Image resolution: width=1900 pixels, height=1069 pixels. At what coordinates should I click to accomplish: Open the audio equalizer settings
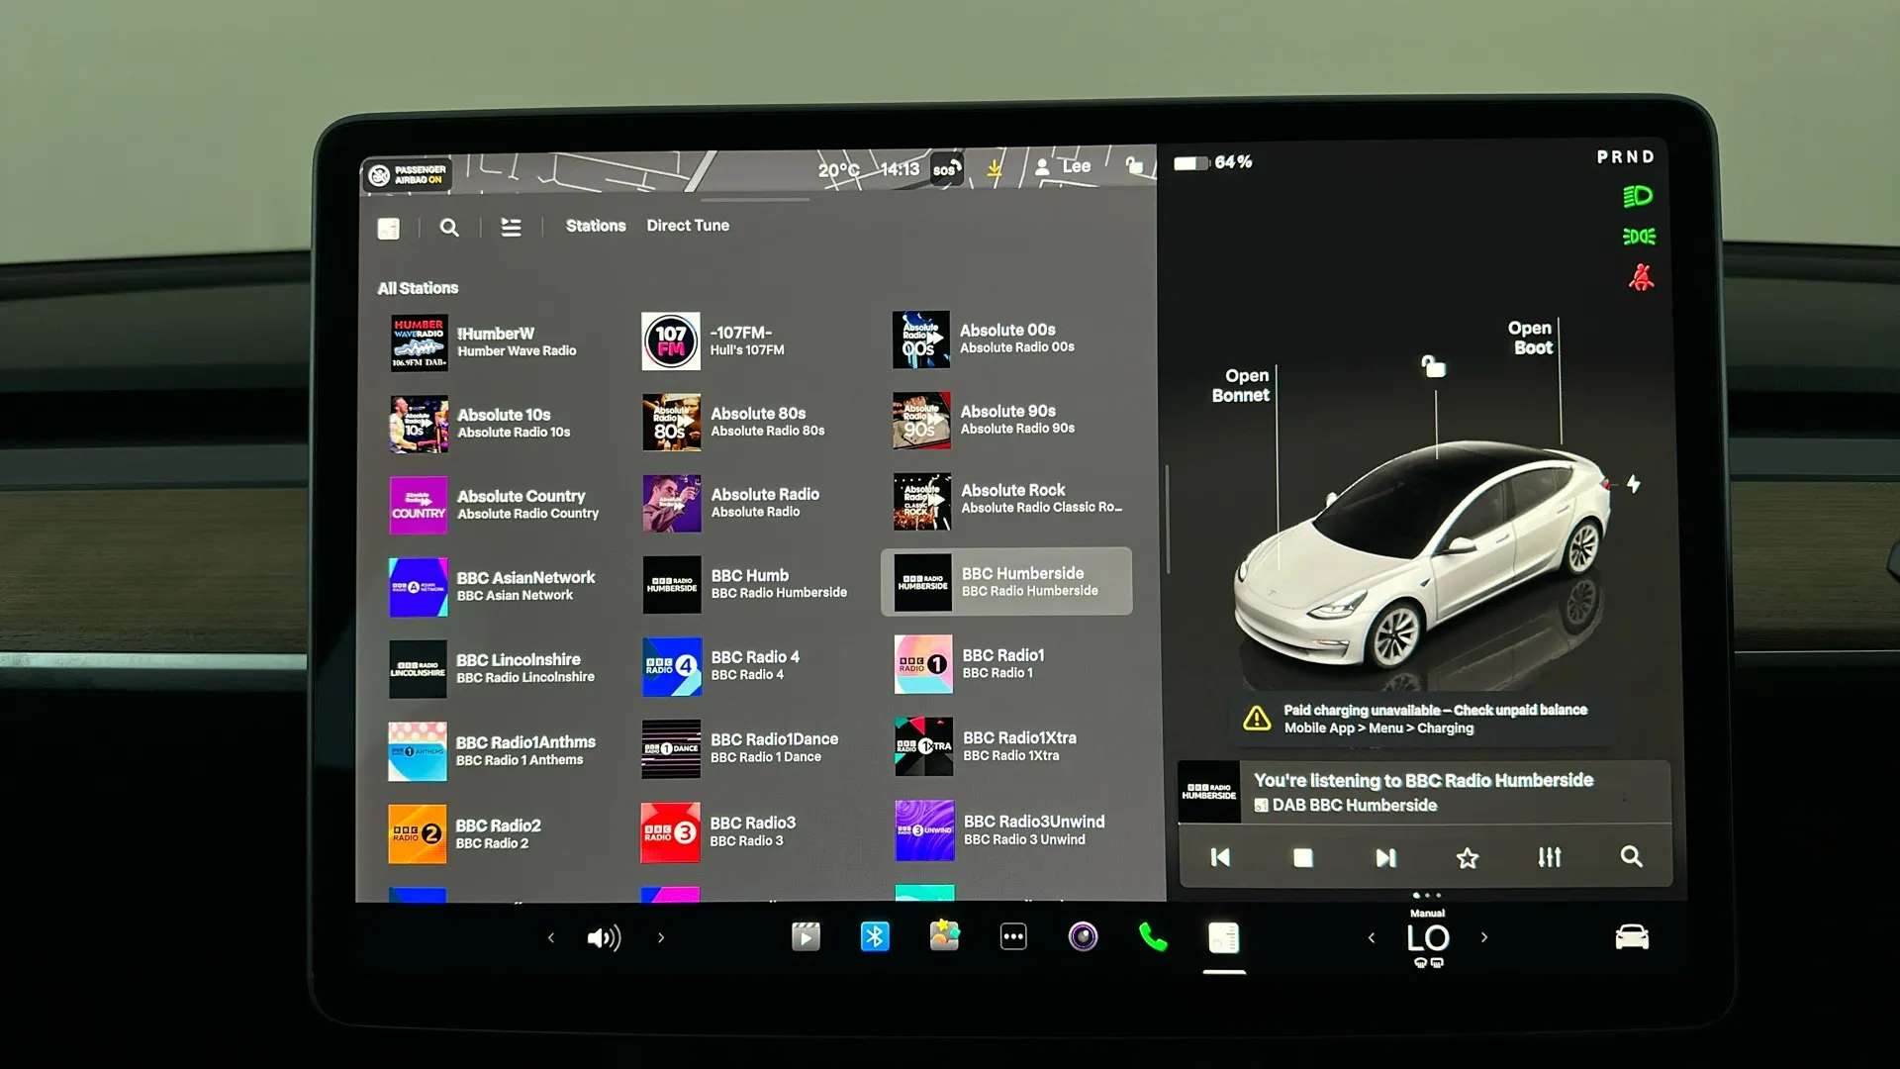pyautogui.click(x=1550, y=857)
